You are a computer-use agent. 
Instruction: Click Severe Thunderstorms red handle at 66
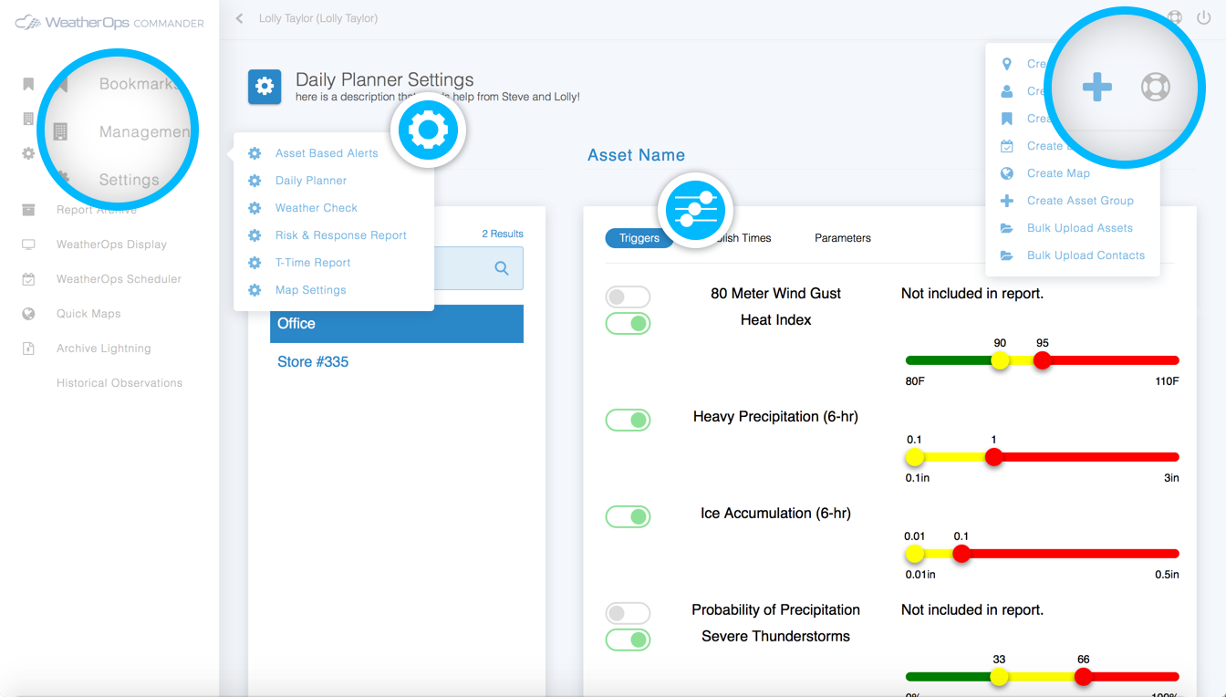tap(1083, 677)
